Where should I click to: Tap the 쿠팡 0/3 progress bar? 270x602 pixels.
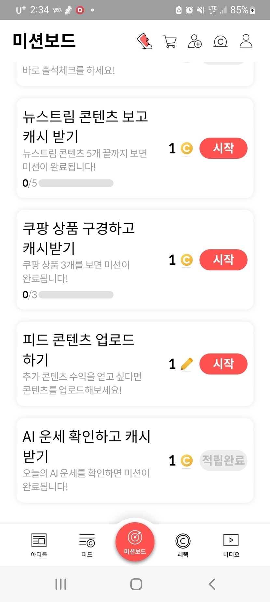76,295
